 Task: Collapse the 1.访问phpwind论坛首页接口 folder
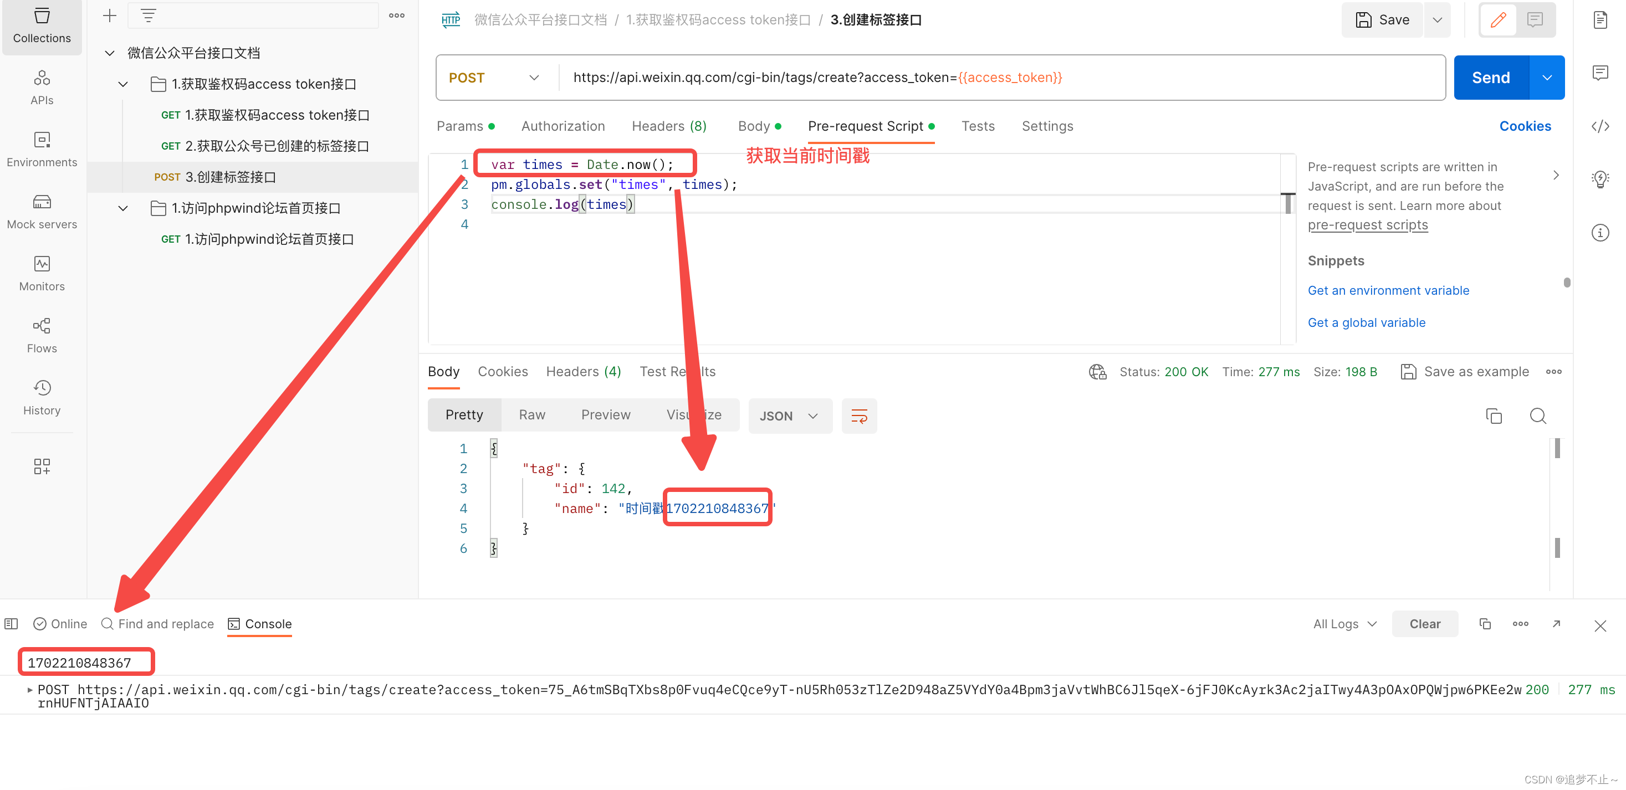point(123,208)
